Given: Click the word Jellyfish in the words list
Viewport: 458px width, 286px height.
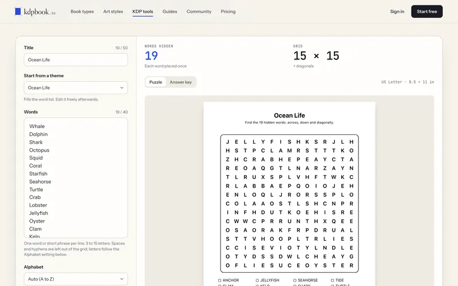Looking at the screenshot, I should pyautogui.click(x=38, y=213).
